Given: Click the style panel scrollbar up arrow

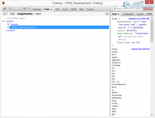Looking at the screenshot, I should click(x=152, y=18).
